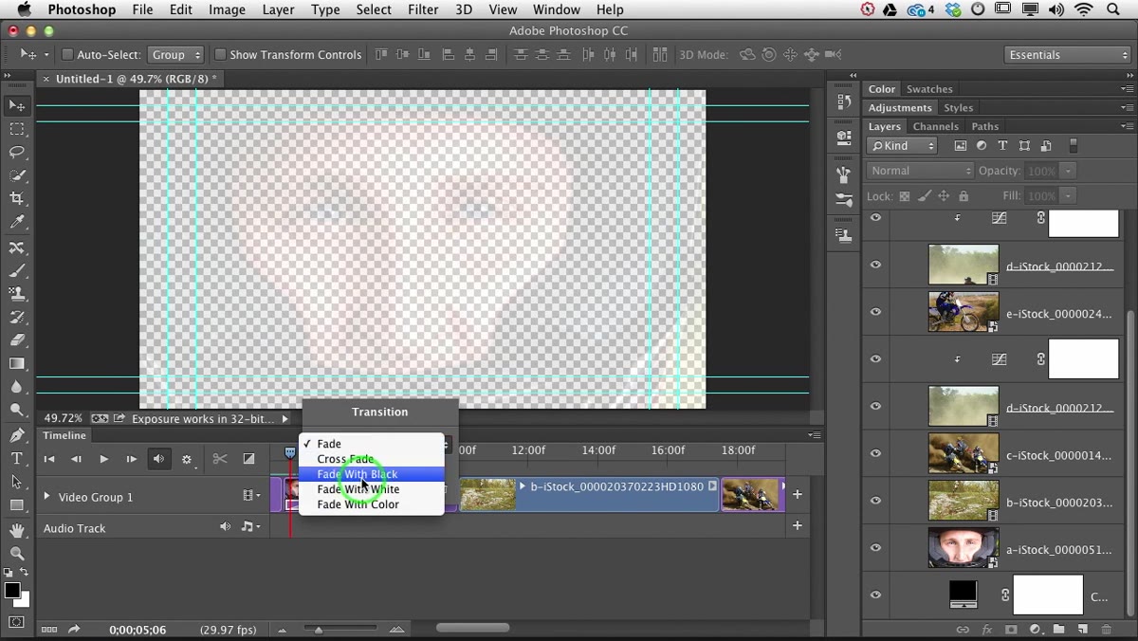
Task: Filter layers by type layers icon
Action: pos(1002,146)
